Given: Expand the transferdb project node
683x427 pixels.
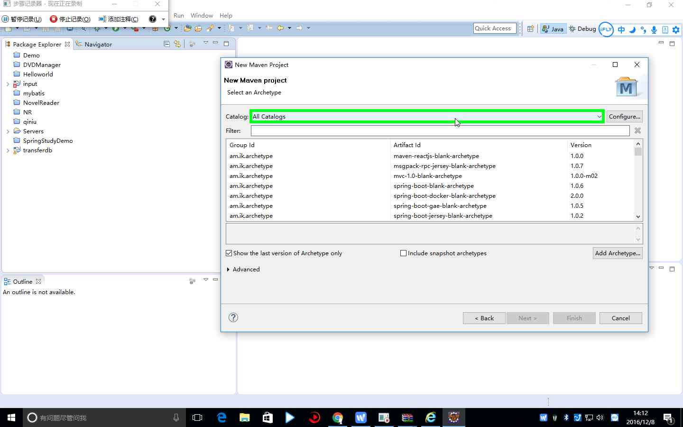Looking at the screenshot, I should click(8, 150).
